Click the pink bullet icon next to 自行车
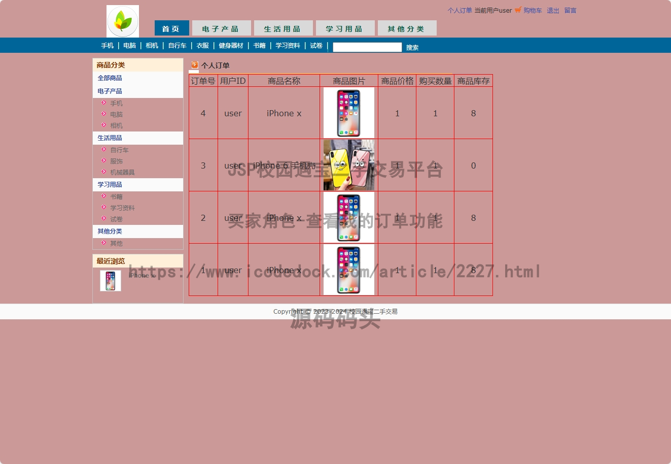 click(104, 149)
